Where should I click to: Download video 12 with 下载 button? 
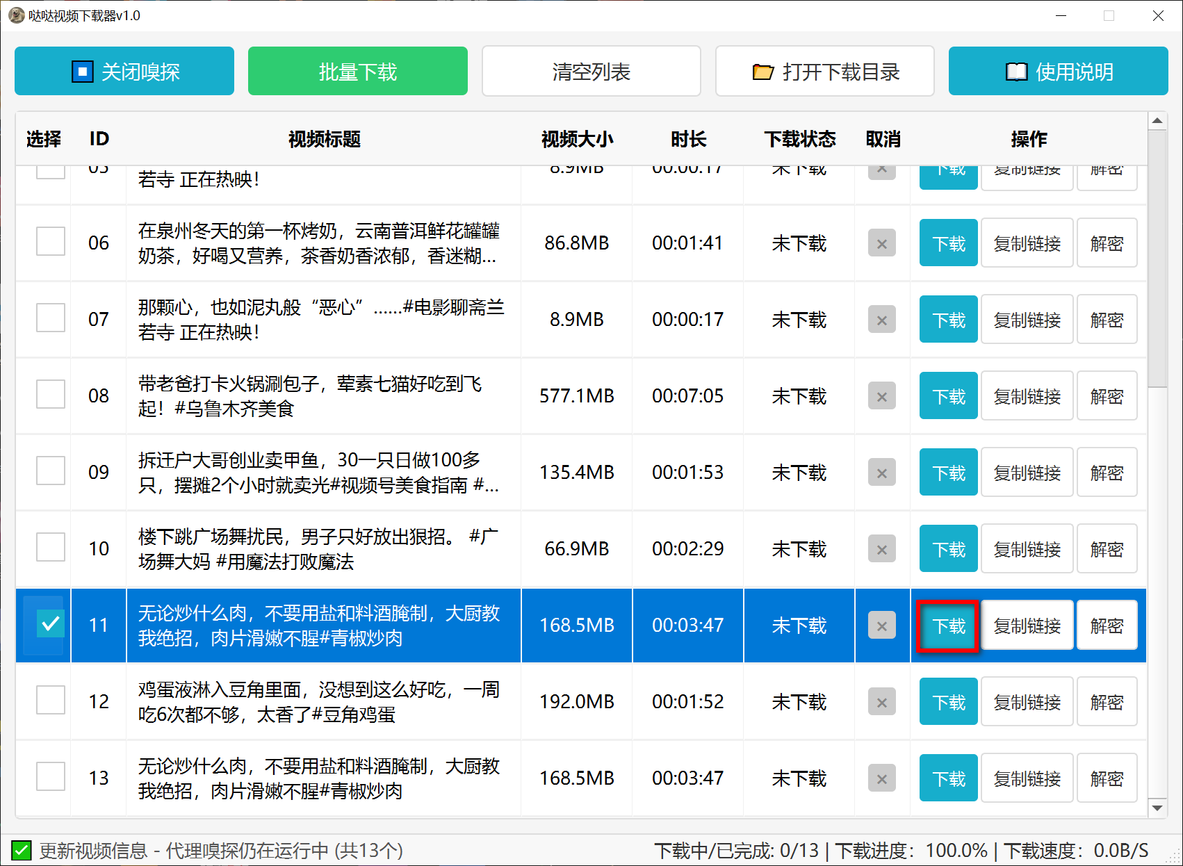[x=949, y=702]
